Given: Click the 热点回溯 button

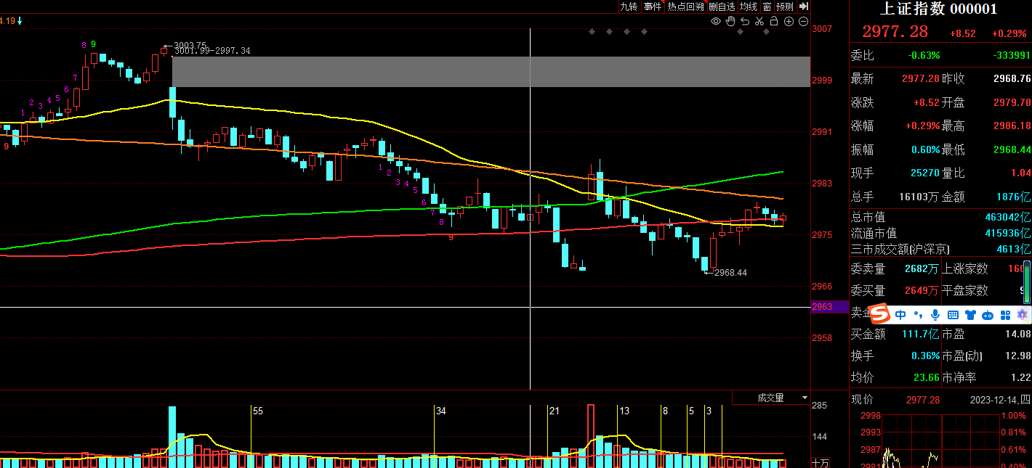Looking at the screenshot, I should 685,7.
